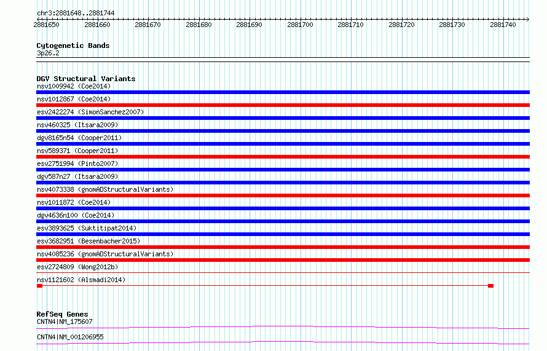Click the blue bar under nsv1011872

point(283,208)
